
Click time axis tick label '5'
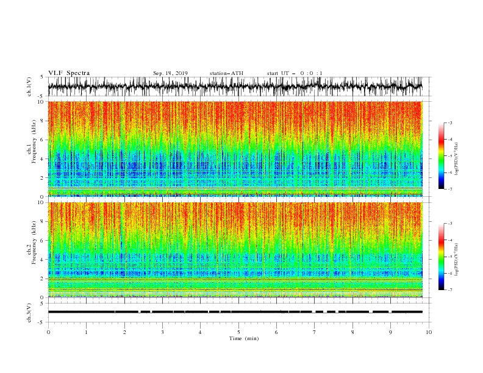(238, 332)
